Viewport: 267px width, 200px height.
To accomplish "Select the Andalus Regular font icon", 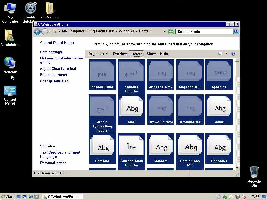I will point(131,77).
